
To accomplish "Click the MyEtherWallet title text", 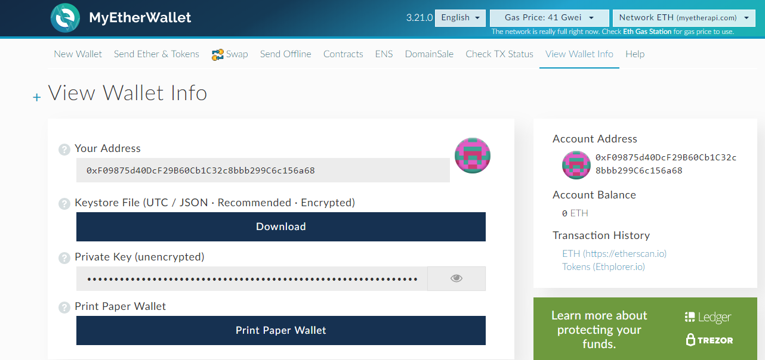I will pos(140,18).
